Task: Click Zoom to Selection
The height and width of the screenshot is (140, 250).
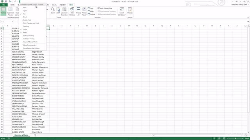Action: (64, 11)
